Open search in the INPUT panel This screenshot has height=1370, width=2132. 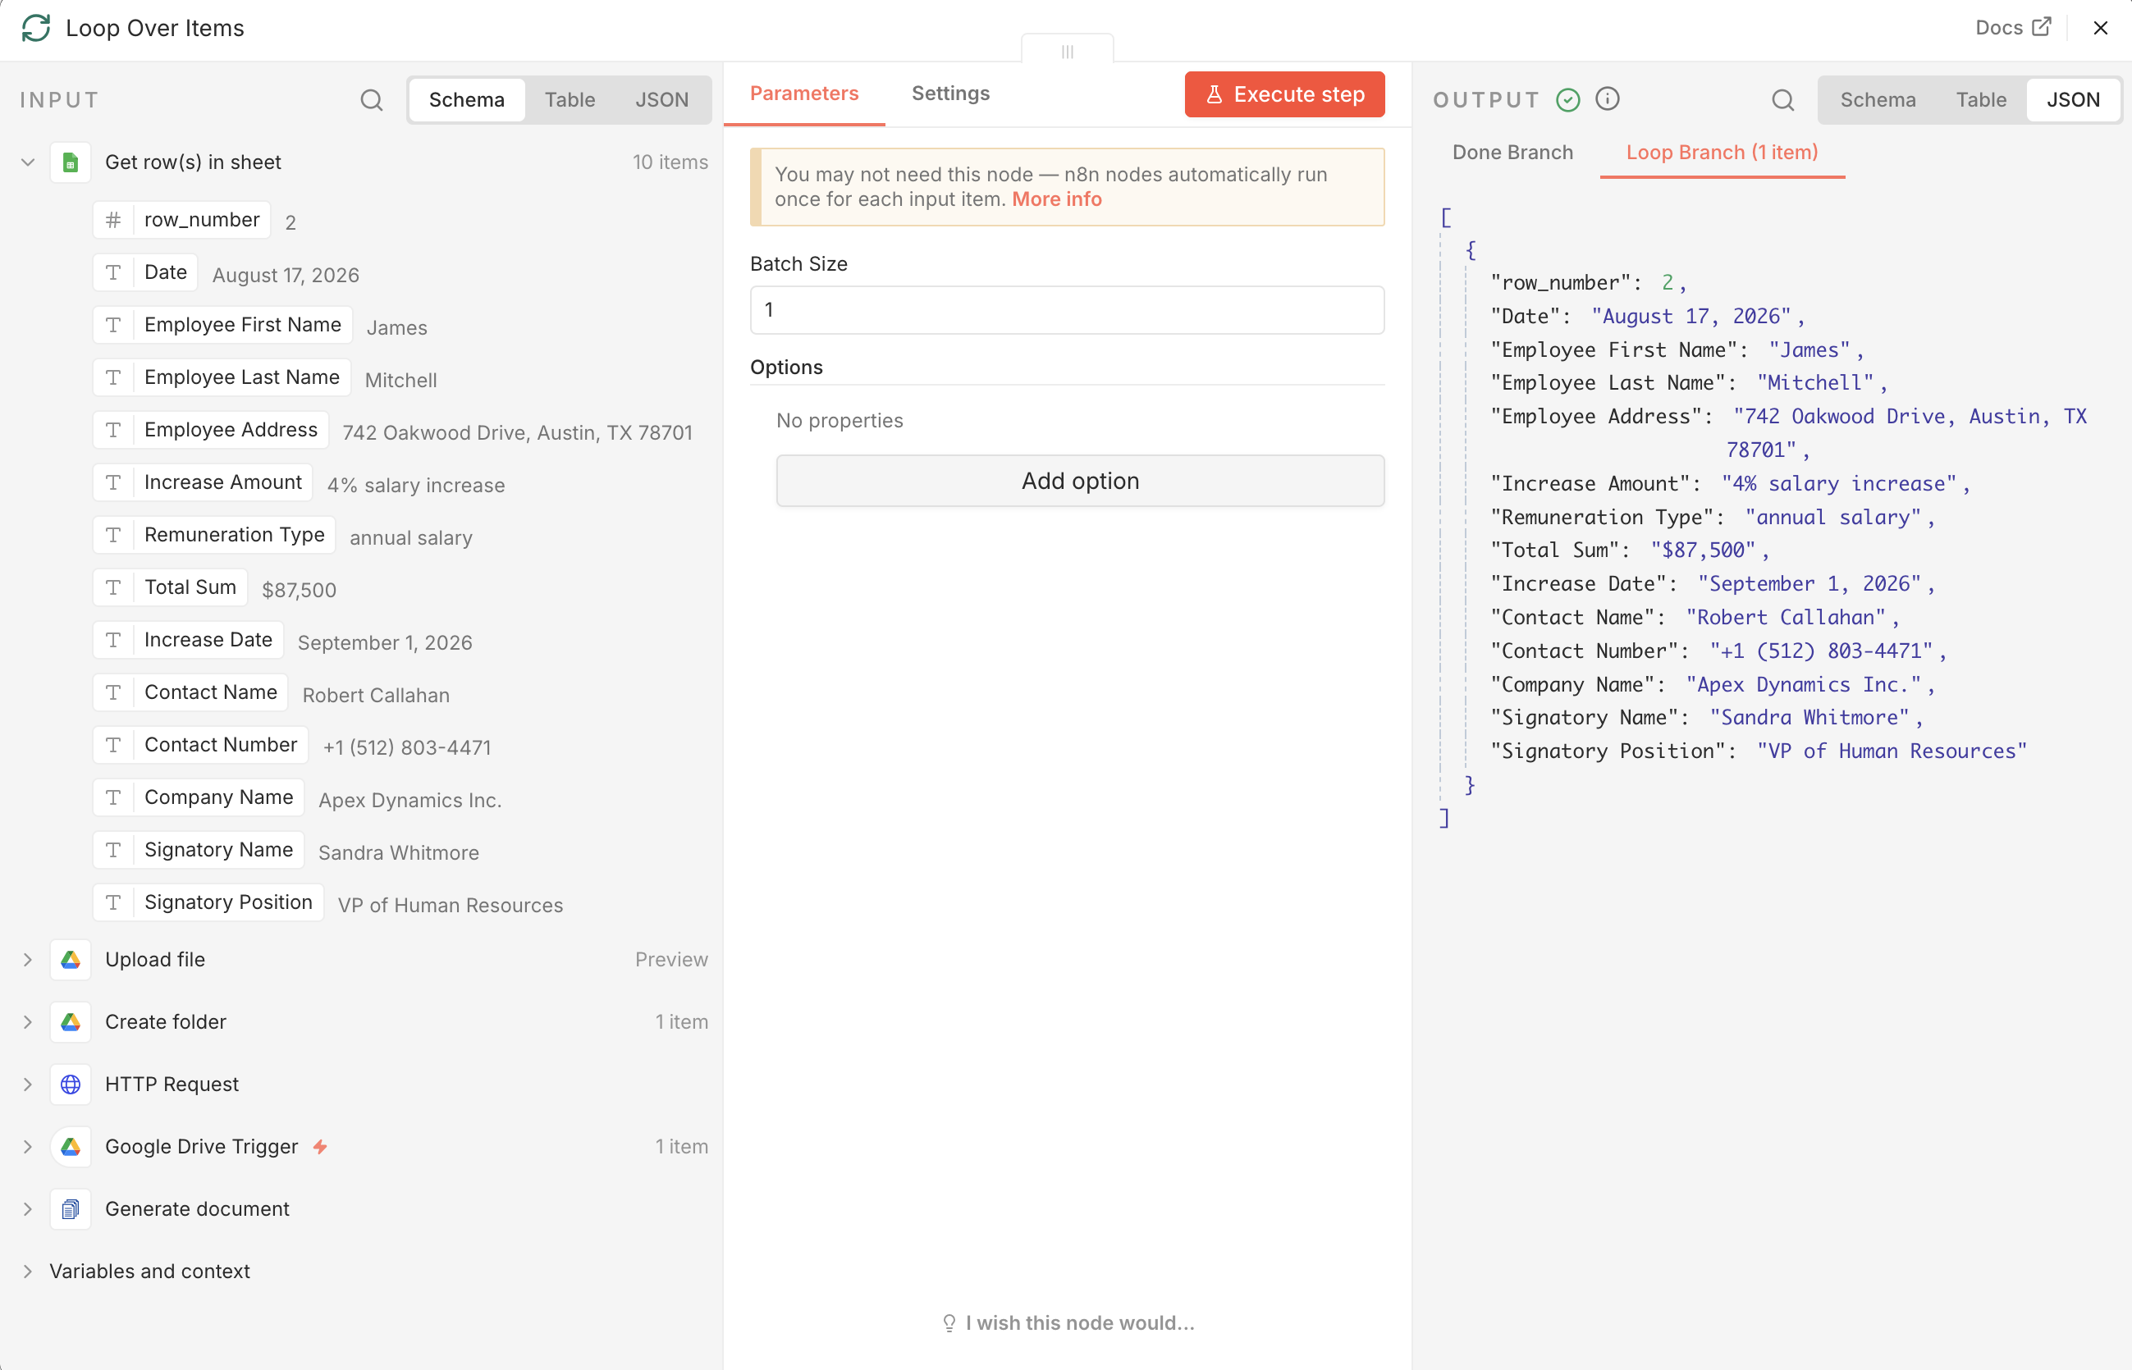[371, 99]
